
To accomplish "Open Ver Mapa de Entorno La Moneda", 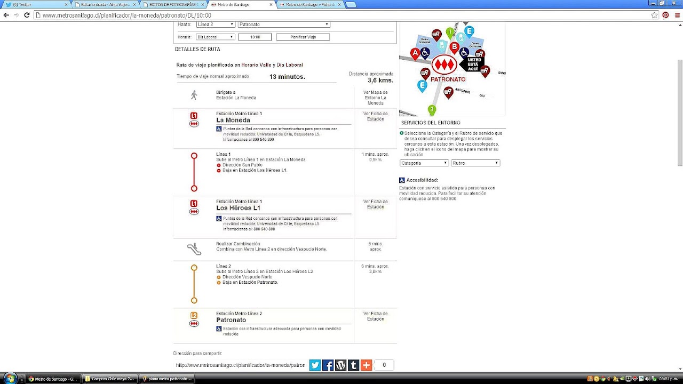I will [375, 97].
